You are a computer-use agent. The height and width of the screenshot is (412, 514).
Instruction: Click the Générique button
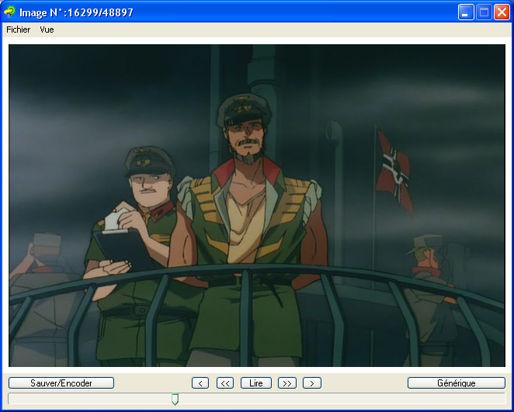click(457, 383)
